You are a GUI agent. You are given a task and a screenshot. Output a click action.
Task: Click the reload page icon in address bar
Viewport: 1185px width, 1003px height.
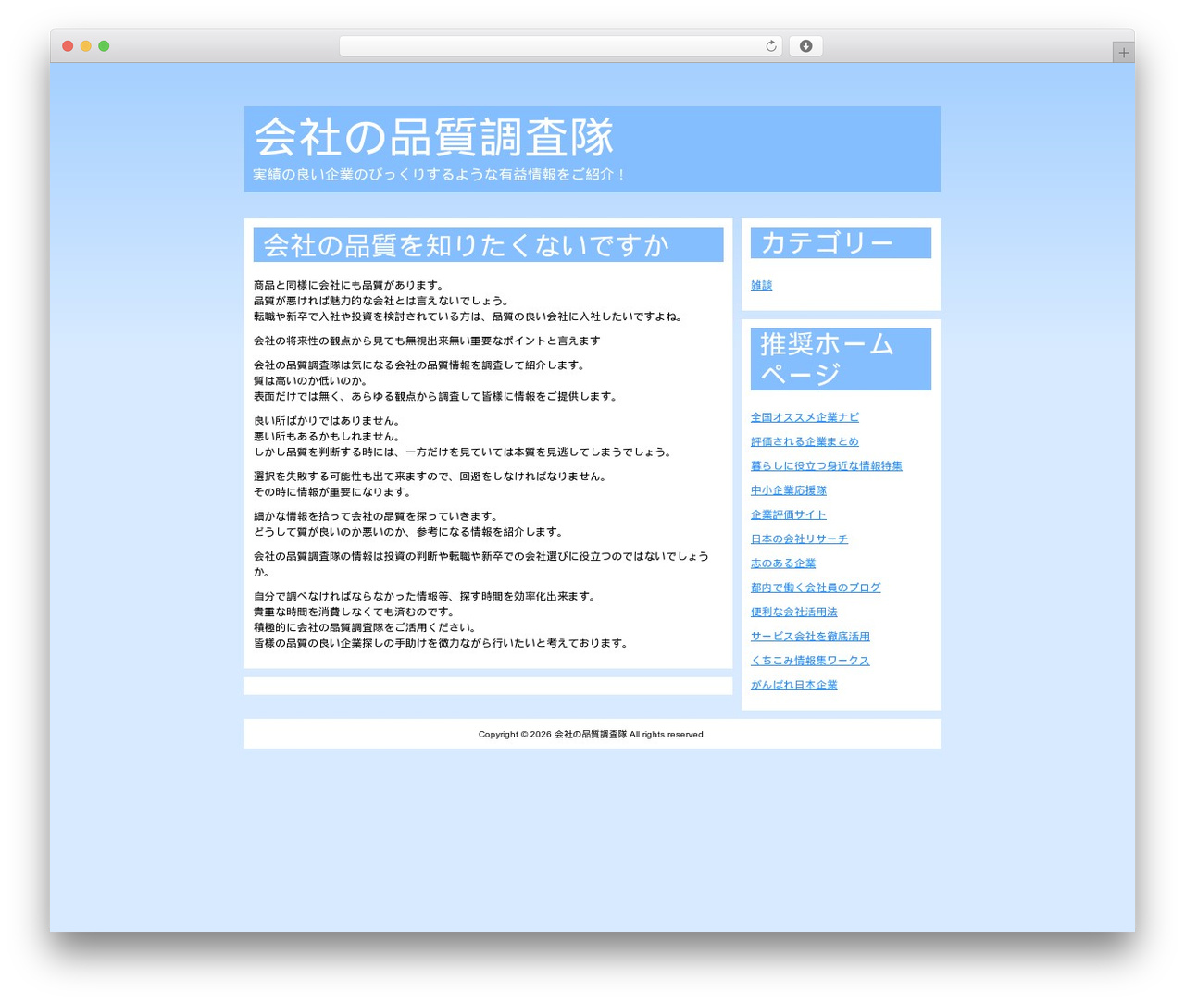click(x=770, y=46)
